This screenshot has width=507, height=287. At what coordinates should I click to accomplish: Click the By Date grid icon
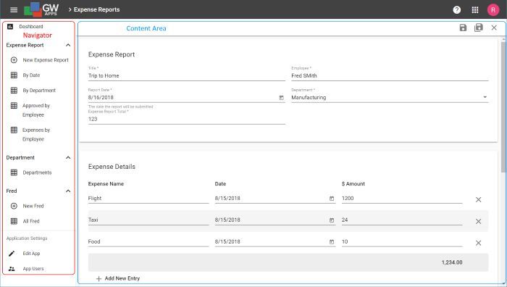pos(14,75)
